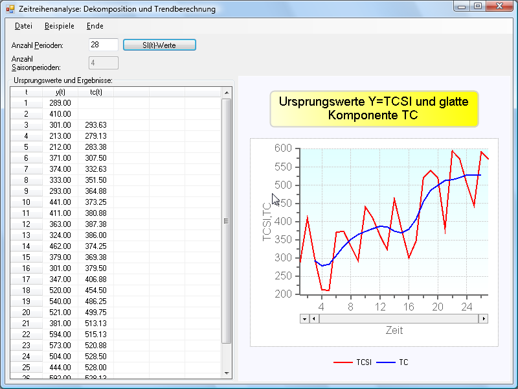The image size is (518, 389).
Task: Click the chart scrollbar's right arrow
Action: click(482, 318)
